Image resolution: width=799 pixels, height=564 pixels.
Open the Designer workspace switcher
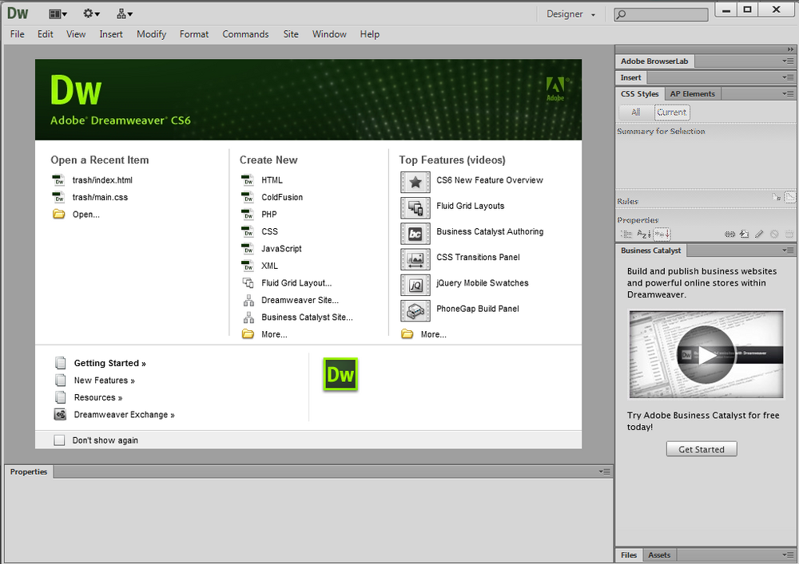(570, 14)
